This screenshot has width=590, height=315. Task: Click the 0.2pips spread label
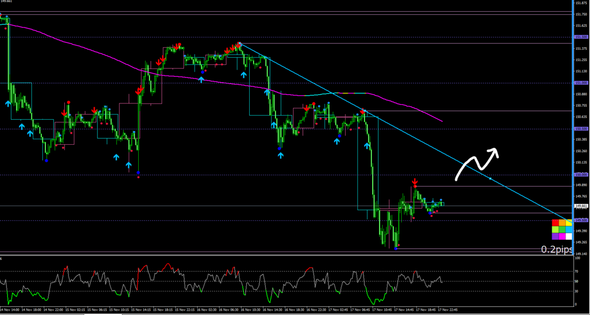(x=557, y=250)
